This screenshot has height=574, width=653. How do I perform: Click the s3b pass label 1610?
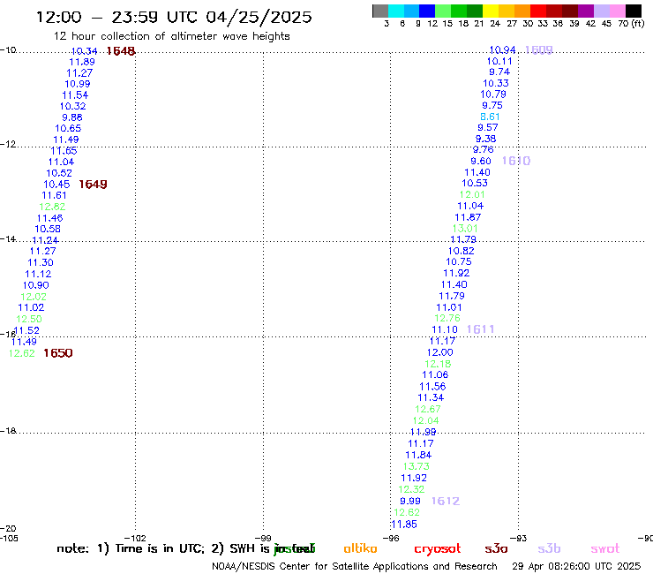516,161
